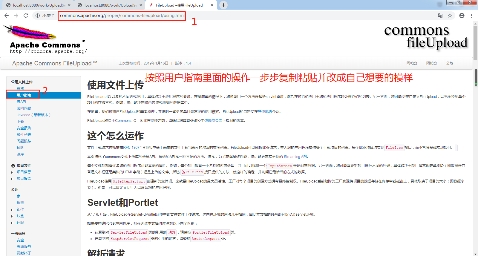Open the 常问问题 sidebar link

pyautogui.click(x=24, y=108)
